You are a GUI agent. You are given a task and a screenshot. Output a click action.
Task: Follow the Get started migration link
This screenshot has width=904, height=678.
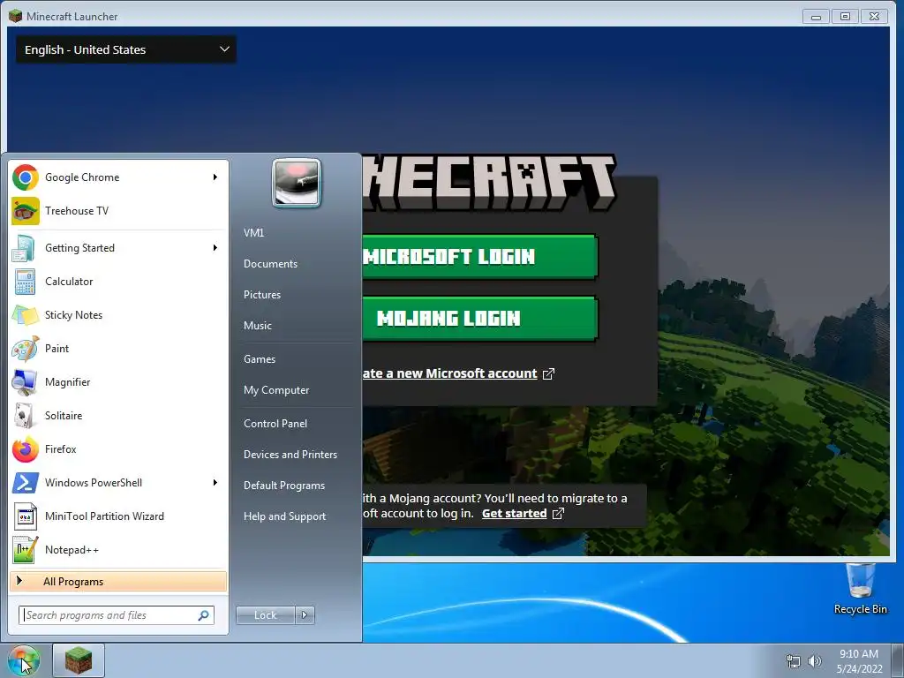(515, 513)
